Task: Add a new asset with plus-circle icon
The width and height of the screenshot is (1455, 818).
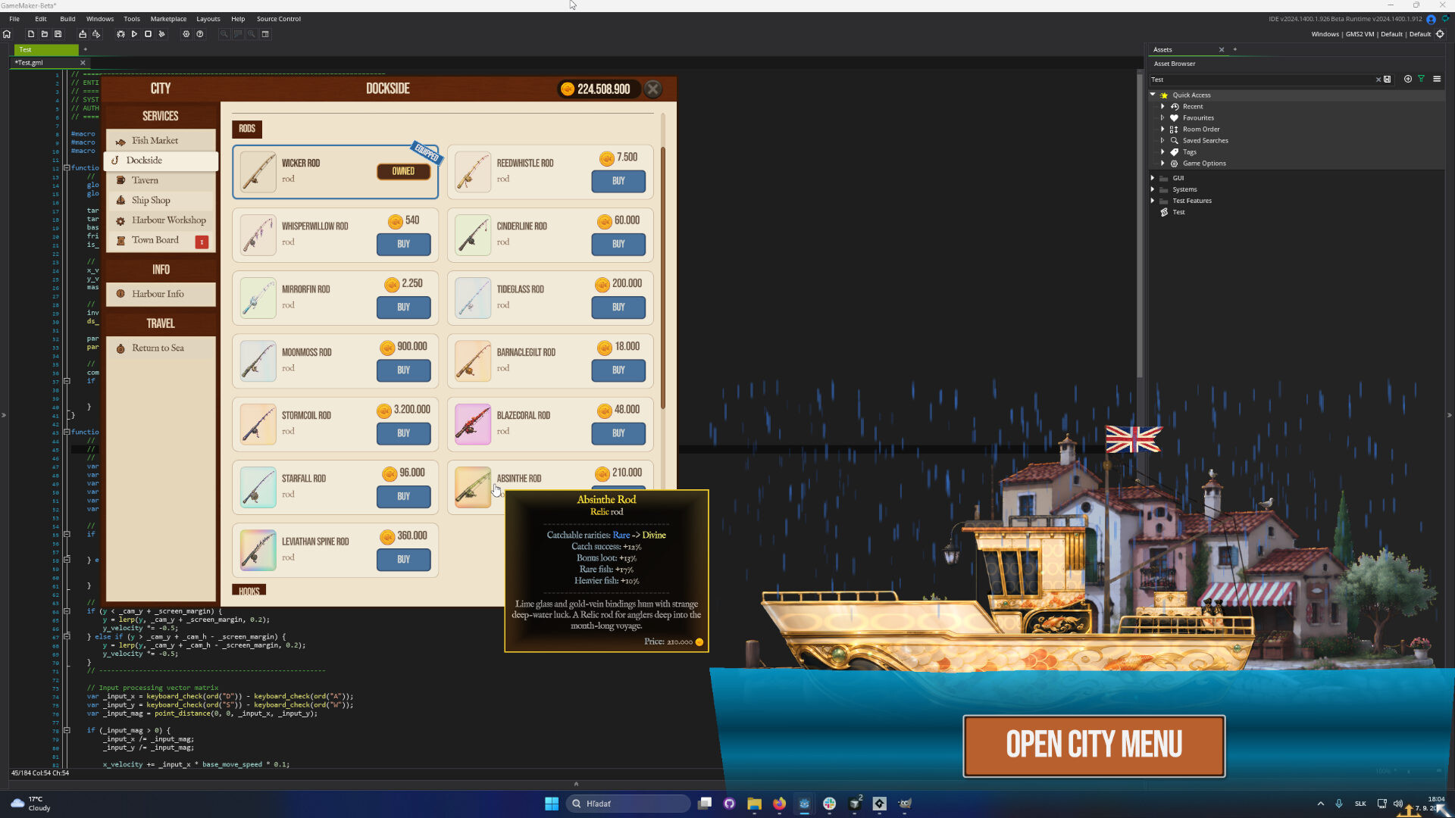Action: tap(1408, 79)
